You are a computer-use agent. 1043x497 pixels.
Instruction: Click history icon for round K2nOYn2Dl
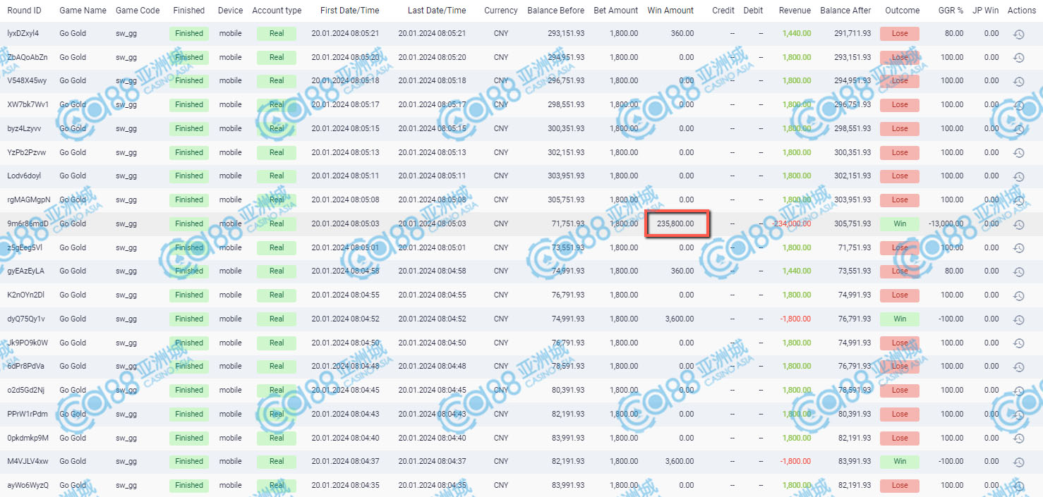pos(1018,295)
